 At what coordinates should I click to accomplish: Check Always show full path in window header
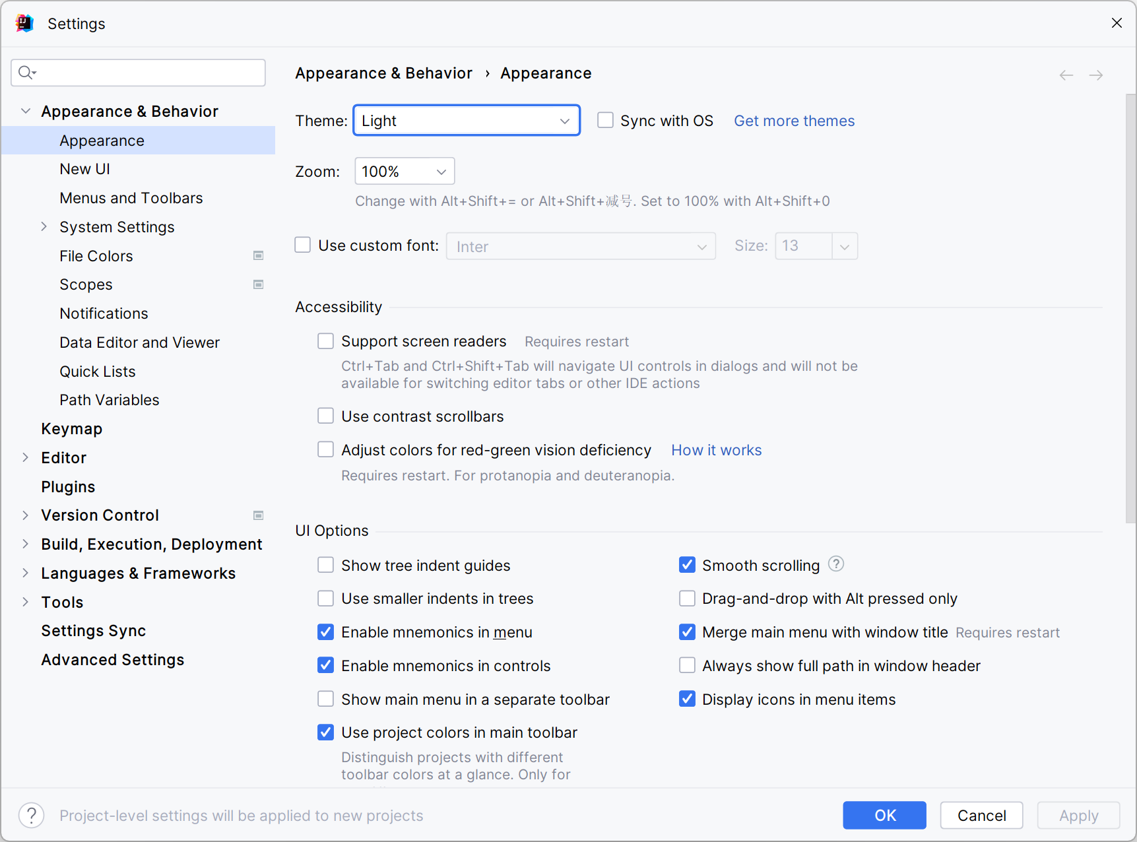click(x=687, y=665)
